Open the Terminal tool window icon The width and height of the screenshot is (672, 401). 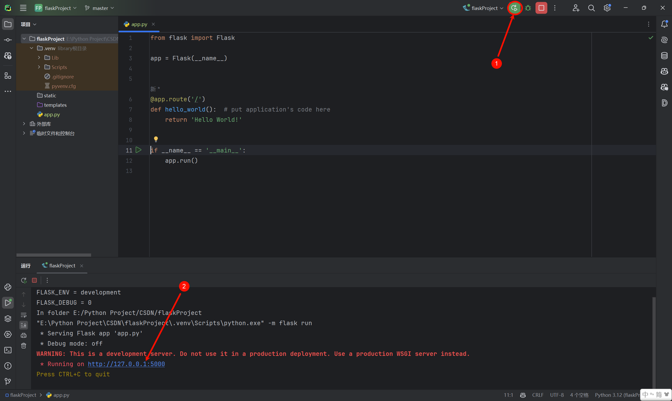pos(8,350)
